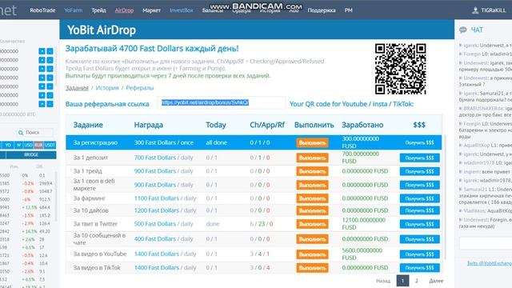The width and height of the screenshot is (512, 288).
Task: Open the История link under the description
Action: [x=107, y=88]
